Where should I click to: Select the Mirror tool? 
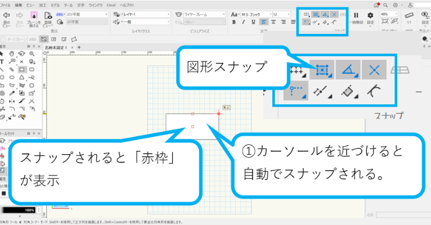tap(12, 101)
